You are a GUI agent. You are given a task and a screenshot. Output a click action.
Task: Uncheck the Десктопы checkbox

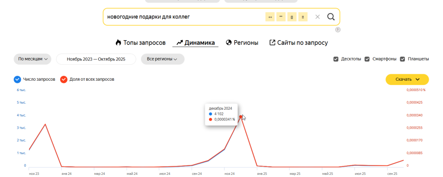point(336,59)
